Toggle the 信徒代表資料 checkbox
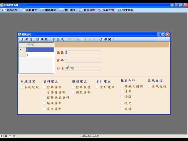This screenshot has height=141, width=188. pyautogui.click(x=44, y=98)
